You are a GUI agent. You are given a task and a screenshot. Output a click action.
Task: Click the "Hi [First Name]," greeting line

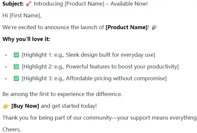(x=22, y=16)
